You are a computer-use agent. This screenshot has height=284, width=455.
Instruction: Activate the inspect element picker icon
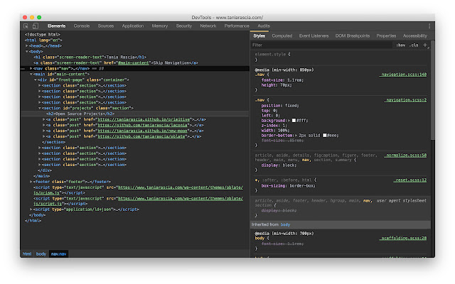(x=26, y=26)
